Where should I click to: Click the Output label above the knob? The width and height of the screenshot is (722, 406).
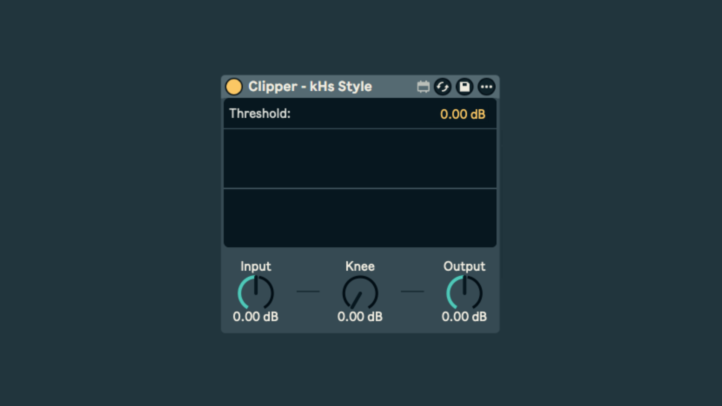[x=464, y=267]
